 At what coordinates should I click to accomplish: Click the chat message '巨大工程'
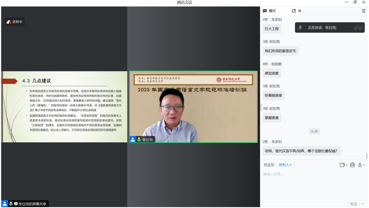point(272,29)
